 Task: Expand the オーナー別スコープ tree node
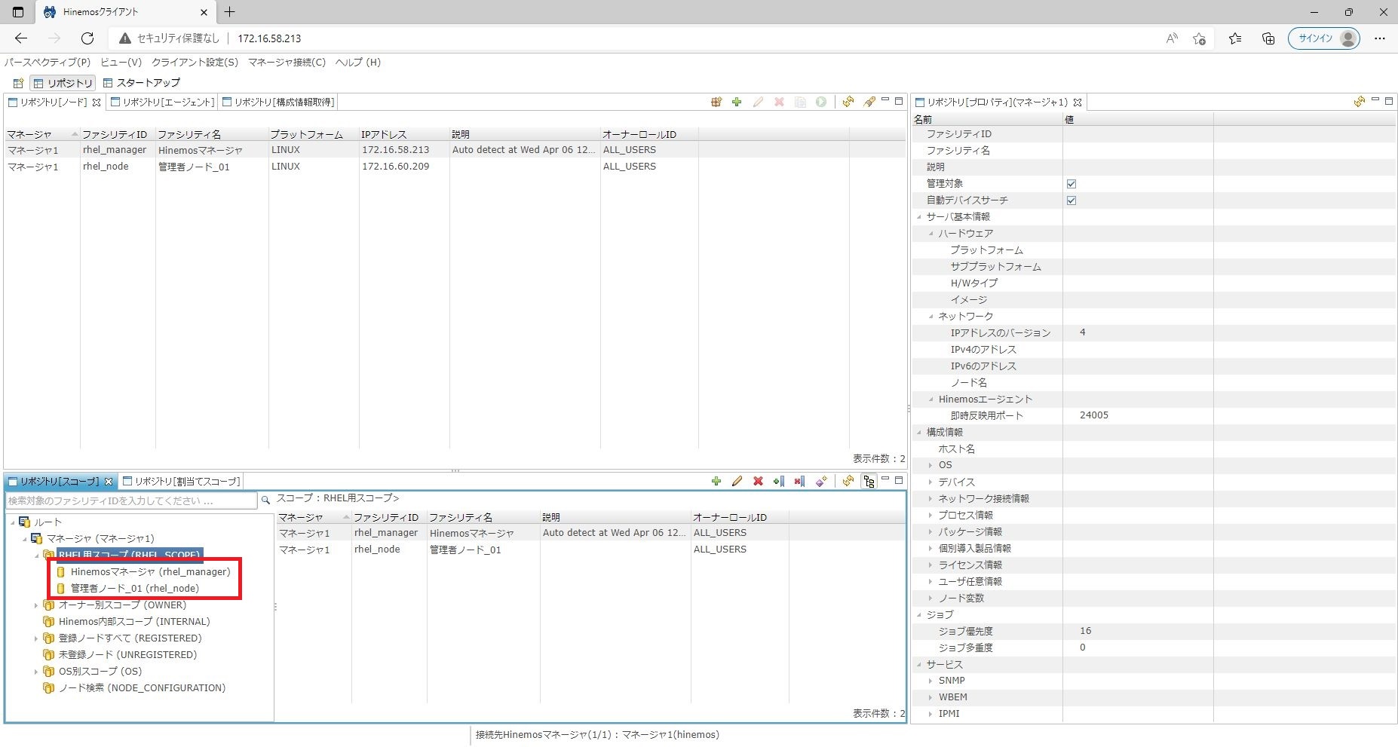(36, 605)
